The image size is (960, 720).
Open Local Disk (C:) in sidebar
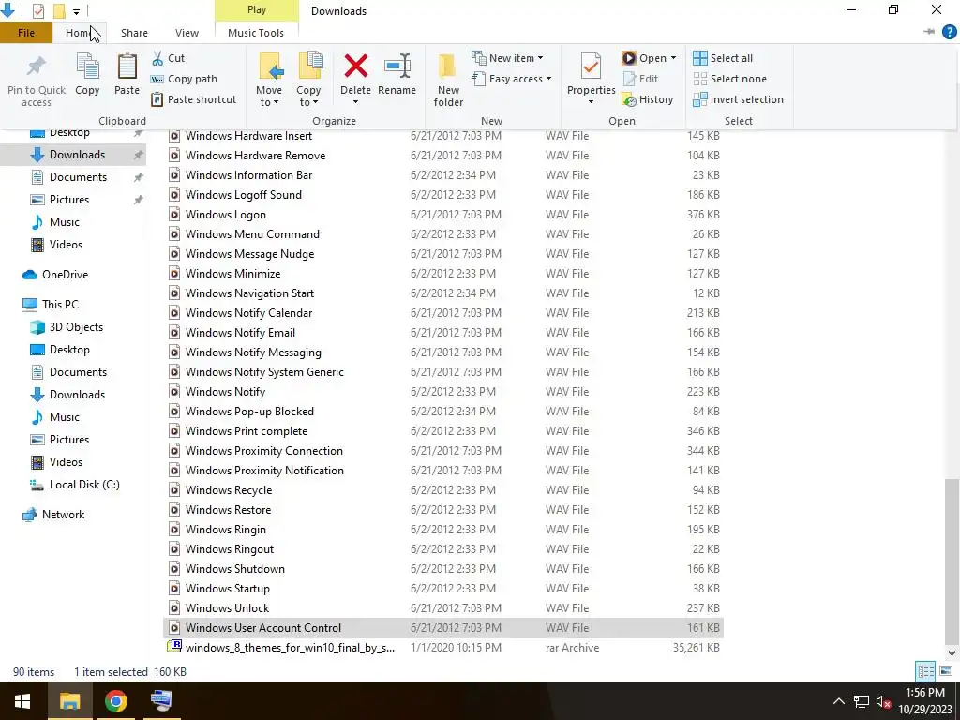point(76,485)
